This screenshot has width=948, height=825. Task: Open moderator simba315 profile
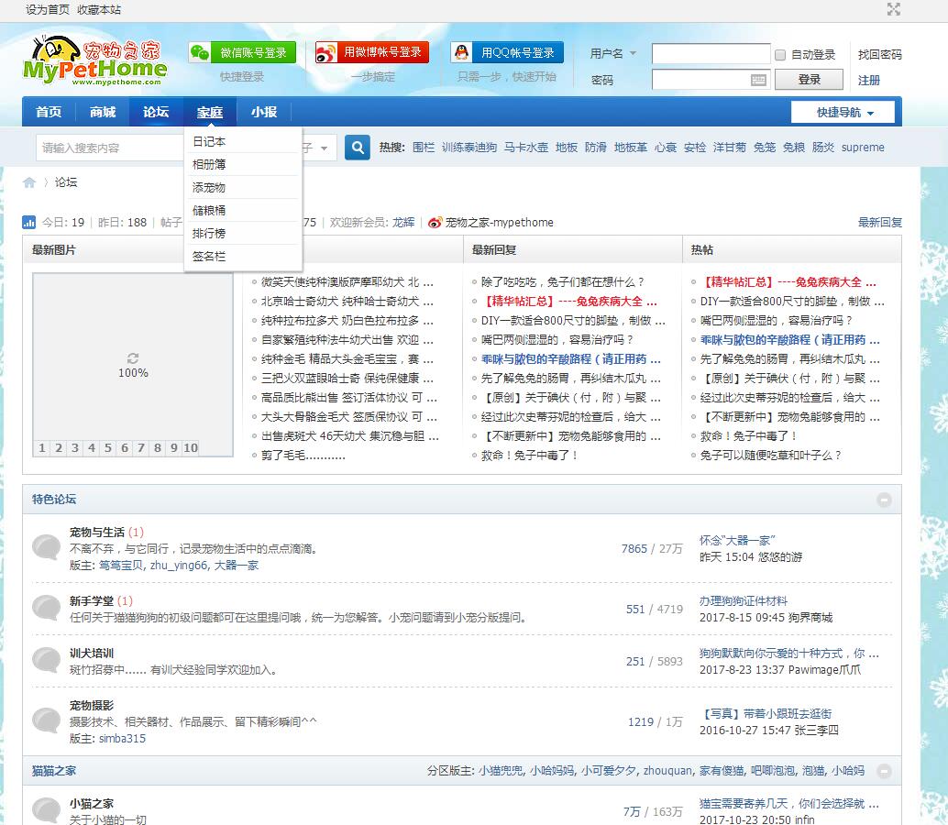click(122, 739)
